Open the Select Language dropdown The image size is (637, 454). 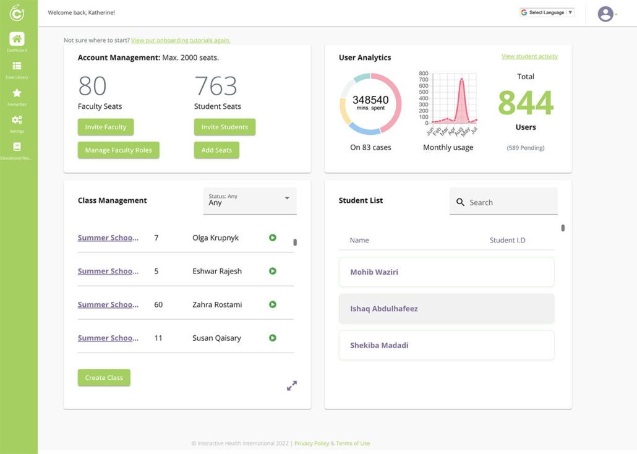pyautogui.click(x=547, y=12)
